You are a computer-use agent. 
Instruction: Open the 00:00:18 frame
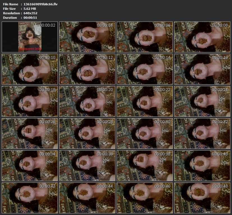[30, 101]
